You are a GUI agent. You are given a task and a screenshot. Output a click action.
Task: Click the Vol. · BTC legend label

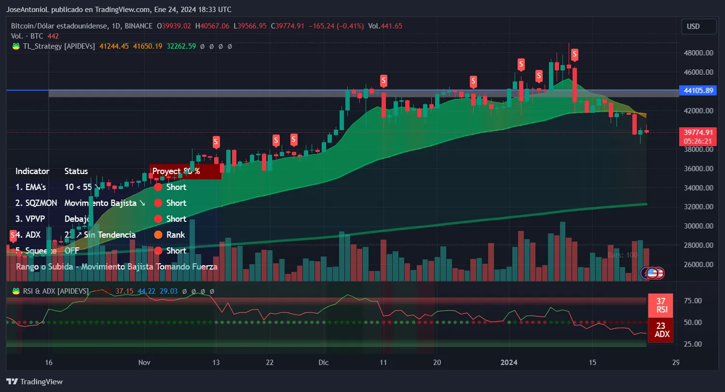pyautogui.click(x=27, y=36)
